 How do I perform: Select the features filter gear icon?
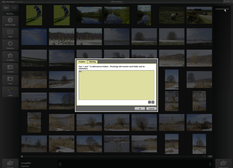click(x=10, y=45)
